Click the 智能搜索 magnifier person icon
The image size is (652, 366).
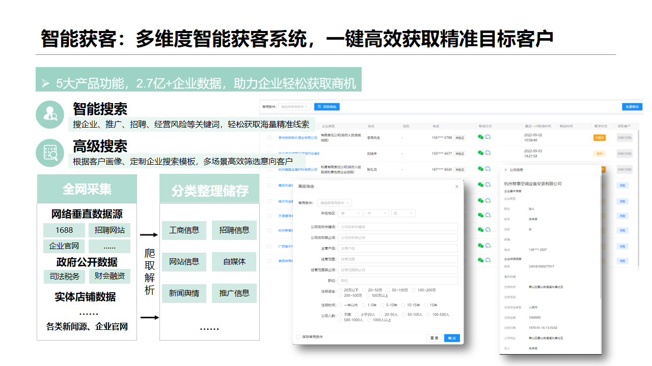tap(50, 114)
